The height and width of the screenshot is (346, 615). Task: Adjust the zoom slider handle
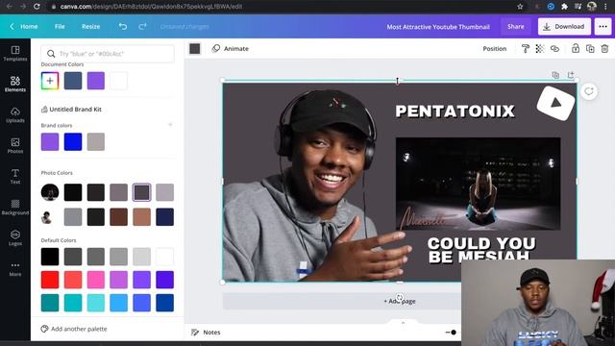tap(454, 333)
